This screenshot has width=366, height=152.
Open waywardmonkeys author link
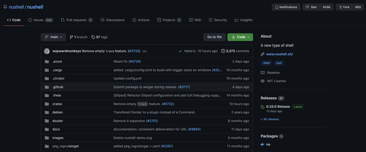[x=67, y=51]
